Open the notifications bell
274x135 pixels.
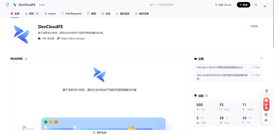[256, 5]
